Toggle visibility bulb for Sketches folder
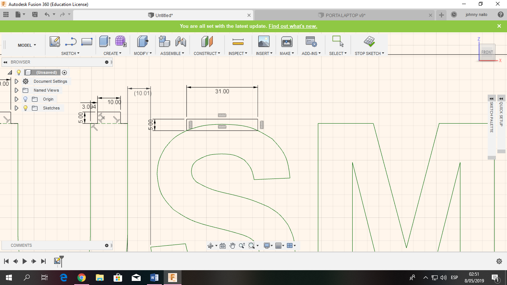The image size is (507, 285). coord(25,108)
